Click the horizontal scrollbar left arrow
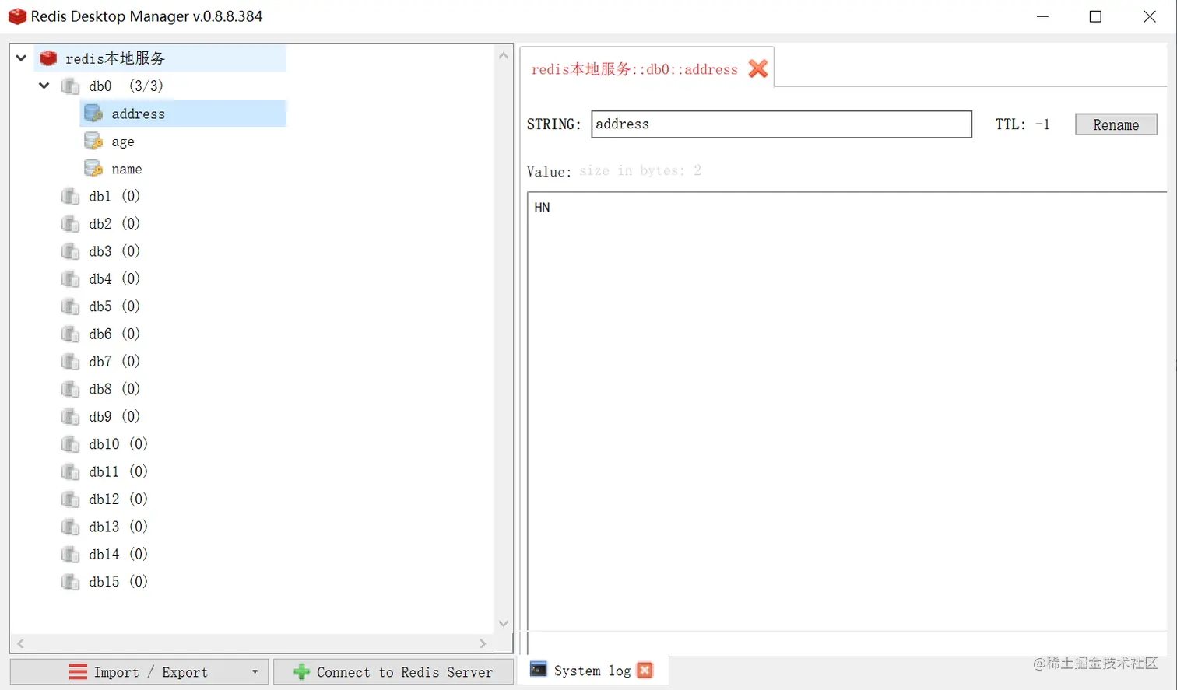1177x690 pixels. pyautogui.click(x=20, y=643)
